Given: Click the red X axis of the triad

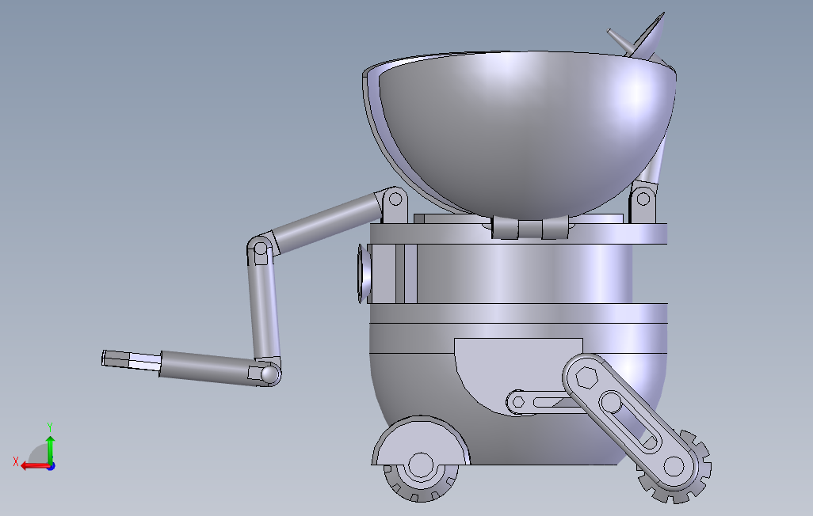Looking at the screenshot, I should point(34,466).
